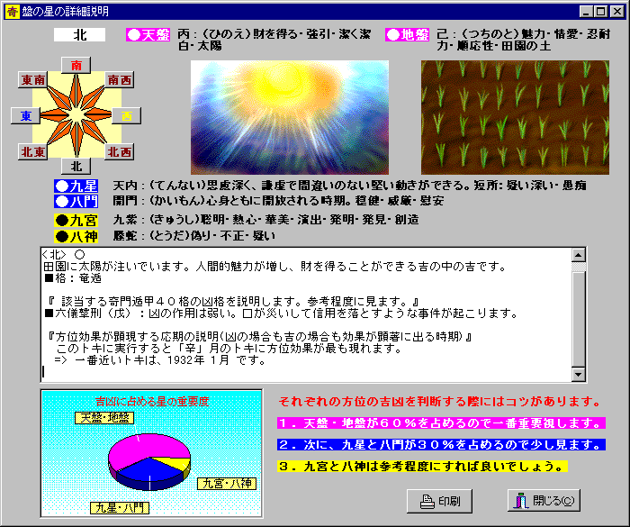Click inside the description text area
Screen dimensions: 630x527
click(306, 314)
